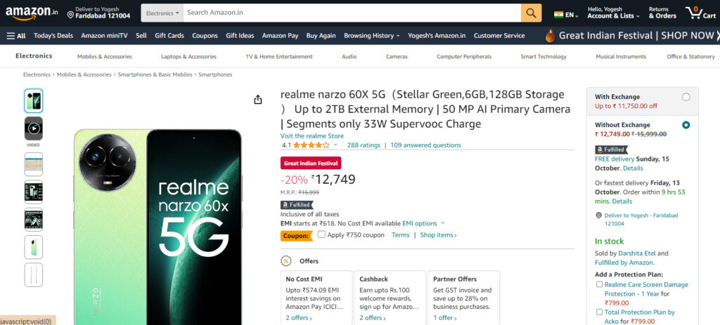Screen dimensions: 720x325
Task: Click the Search Amazon.in input field
Action: (x=352, y=13)
